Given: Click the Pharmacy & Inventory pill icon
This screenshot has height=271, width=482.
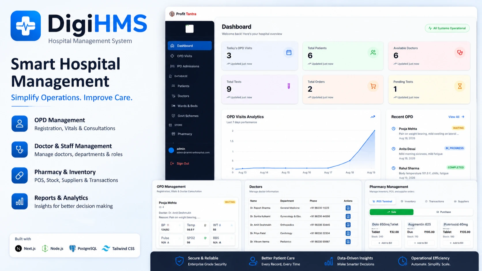Looking at the screenshot, I should coord(20,176).
